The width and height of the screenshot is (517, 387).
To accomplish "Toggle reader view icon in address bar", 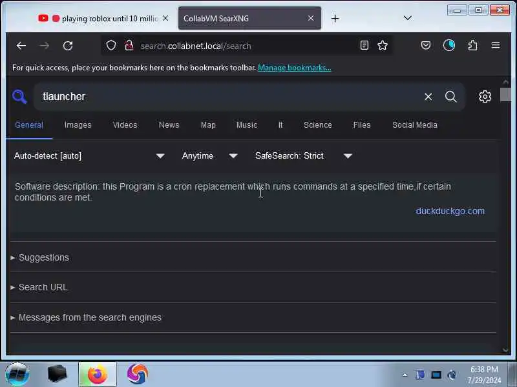I will click(x=364, y=45).
